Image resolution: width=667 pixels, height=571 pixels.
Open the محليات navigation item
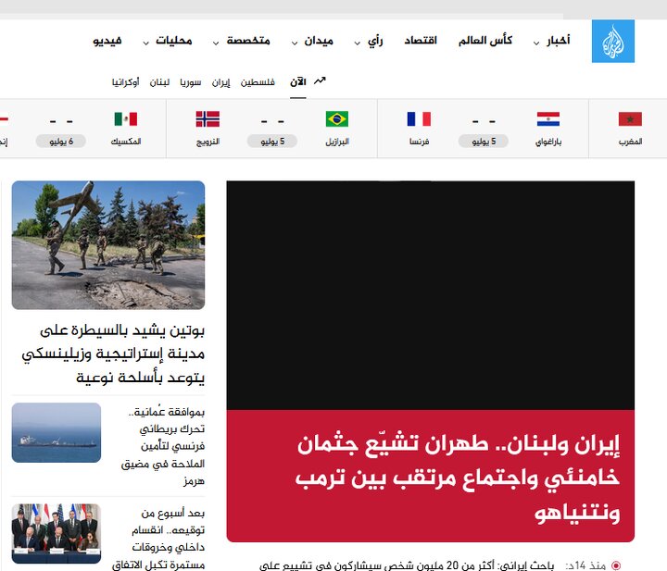[174, 41]
